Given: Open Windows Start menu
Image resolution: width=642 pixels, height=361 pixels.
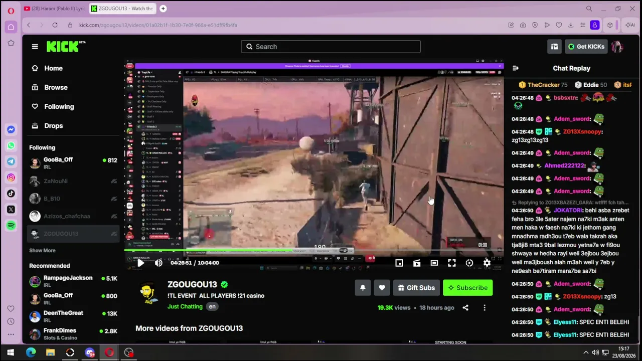Looking at the screenshot, I should tap(11, 352).
